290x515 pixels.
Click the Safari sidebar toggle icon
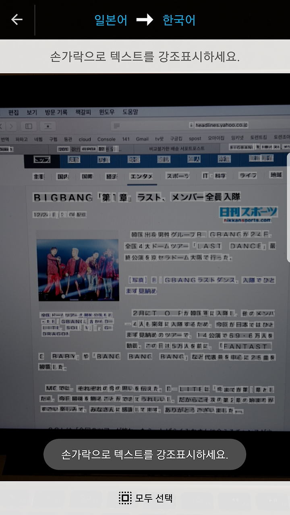click(x=29, y=126)
